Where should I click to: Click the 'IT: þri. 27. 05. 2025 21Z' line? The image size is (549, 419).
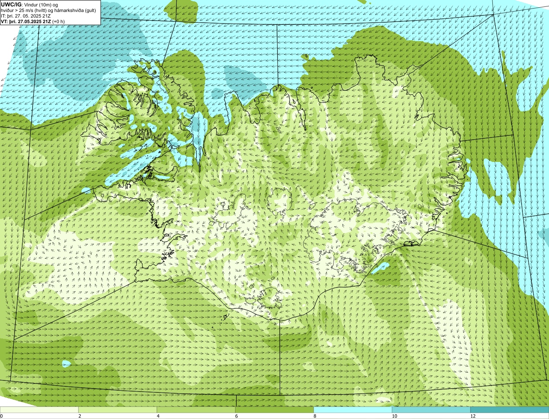click(25, 15)
